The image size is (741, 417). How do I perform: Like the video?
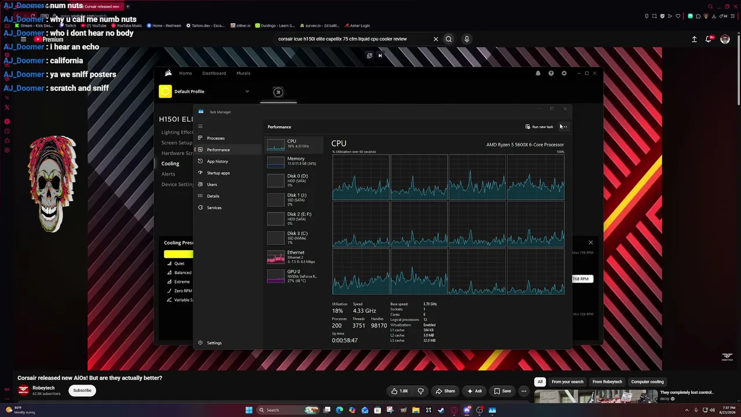coord(399,391)
